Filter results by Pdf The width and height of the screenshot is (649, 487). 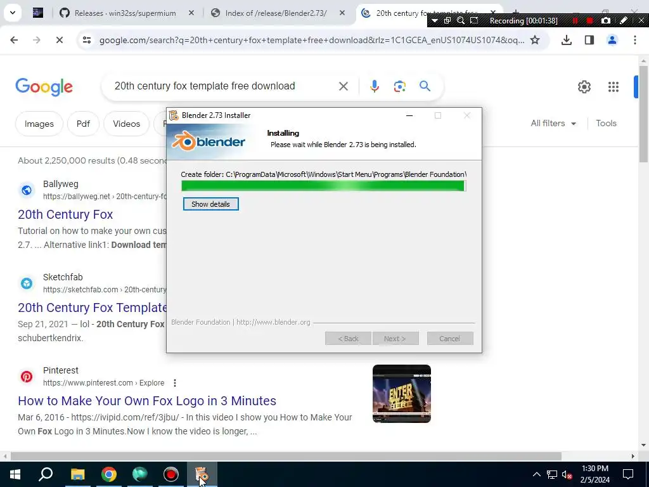[83, 124]
